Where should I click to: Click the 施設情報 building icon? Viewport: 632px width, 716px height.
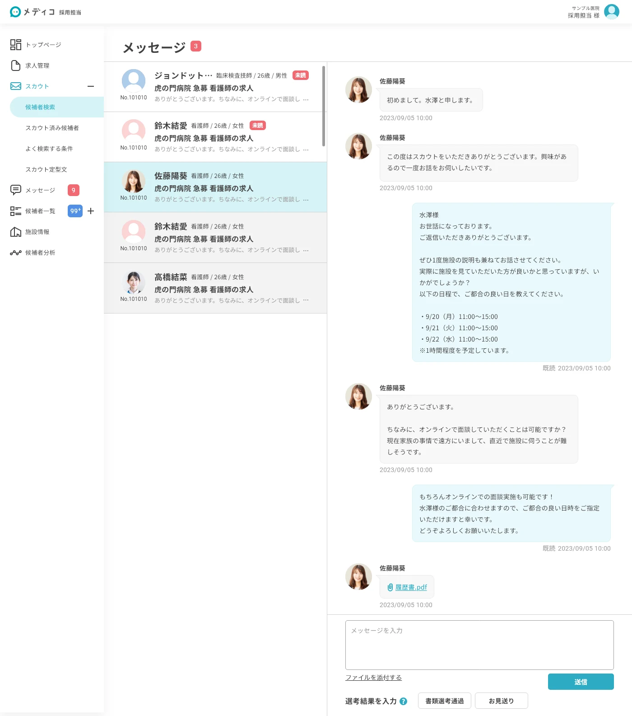(x=16, y=232)
